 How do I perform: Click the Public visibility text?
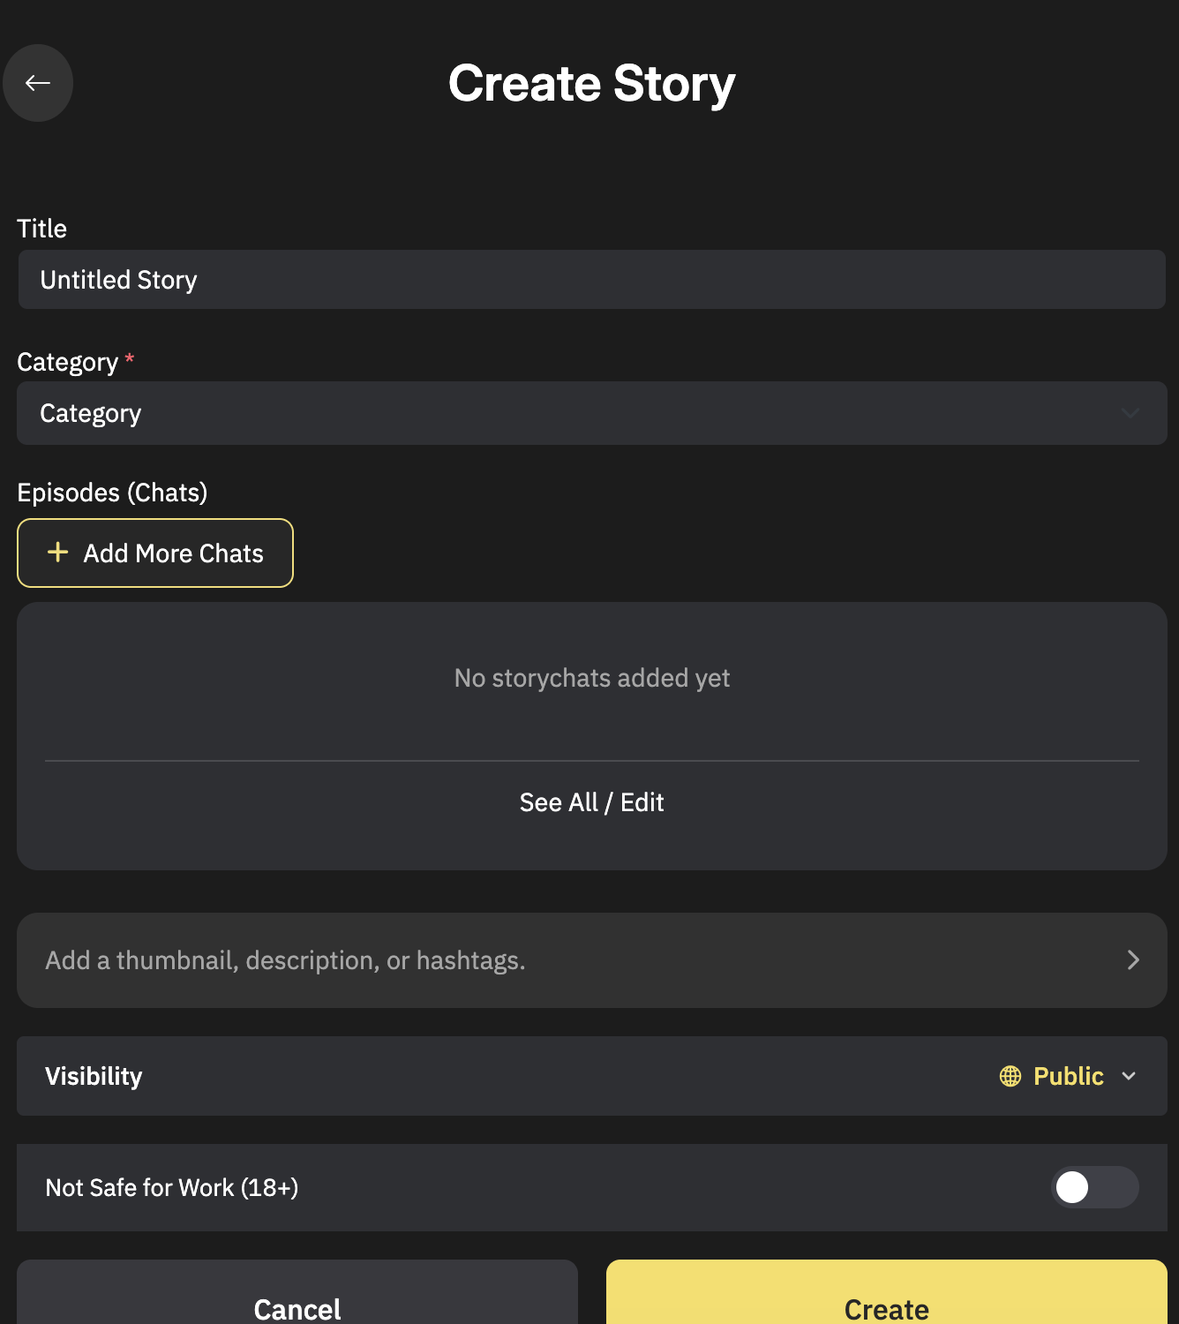point(1068,1076)
